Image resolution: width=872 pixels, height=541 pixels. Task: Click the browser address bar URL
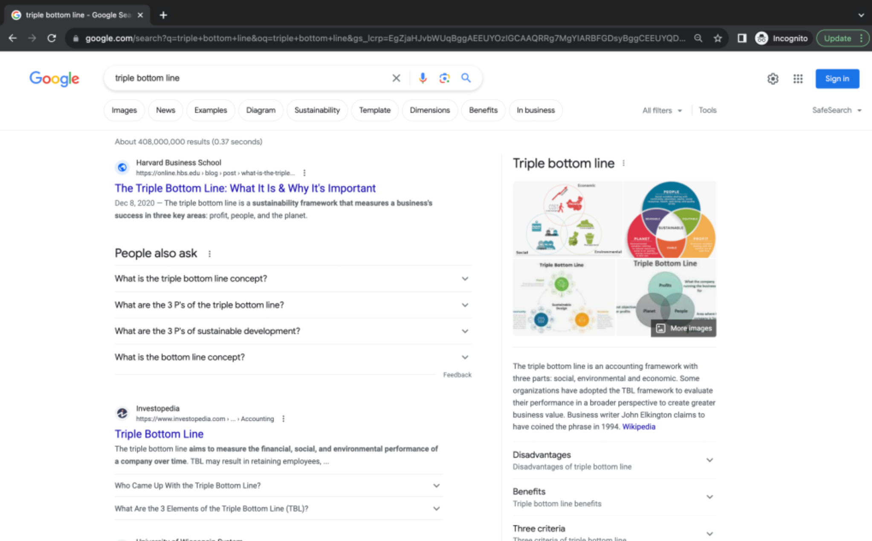[385, 38]
